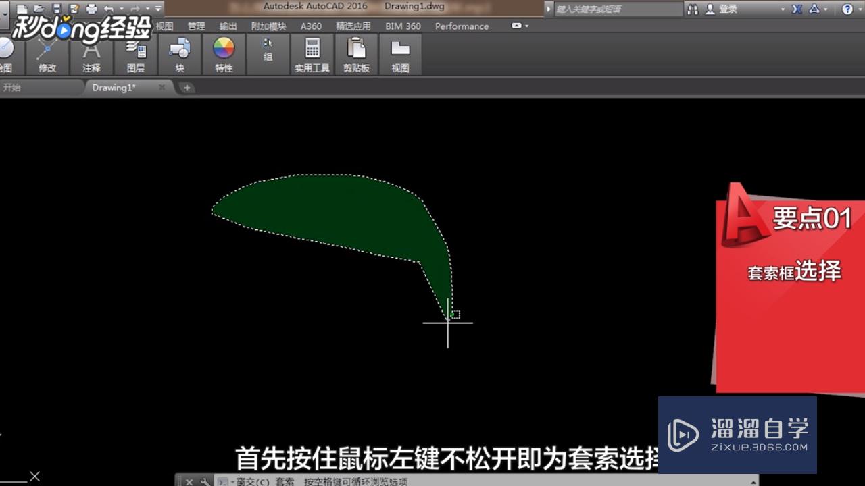Expand the Redo history dropdown arrow

pos(147,9)
